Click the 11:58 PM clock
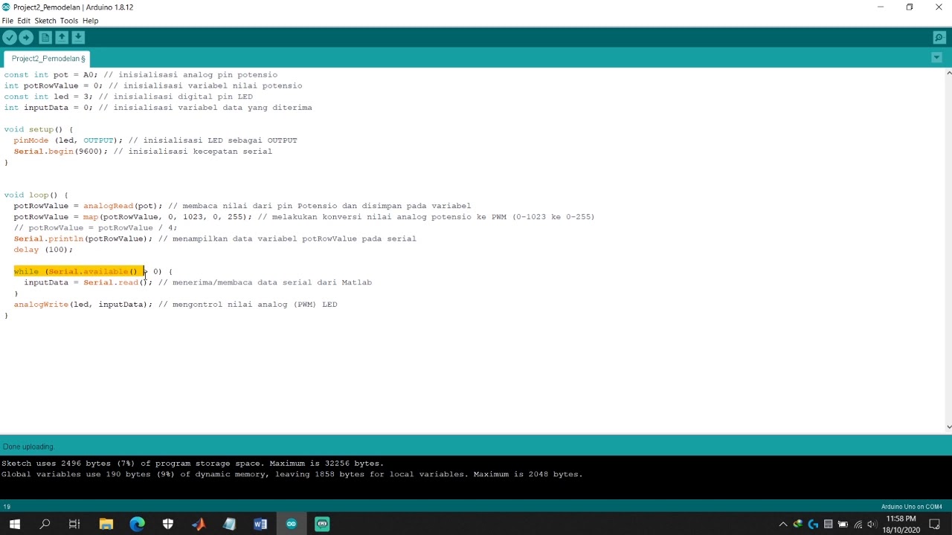The width and height of the screenshot is (952, 535). [901, 519]
